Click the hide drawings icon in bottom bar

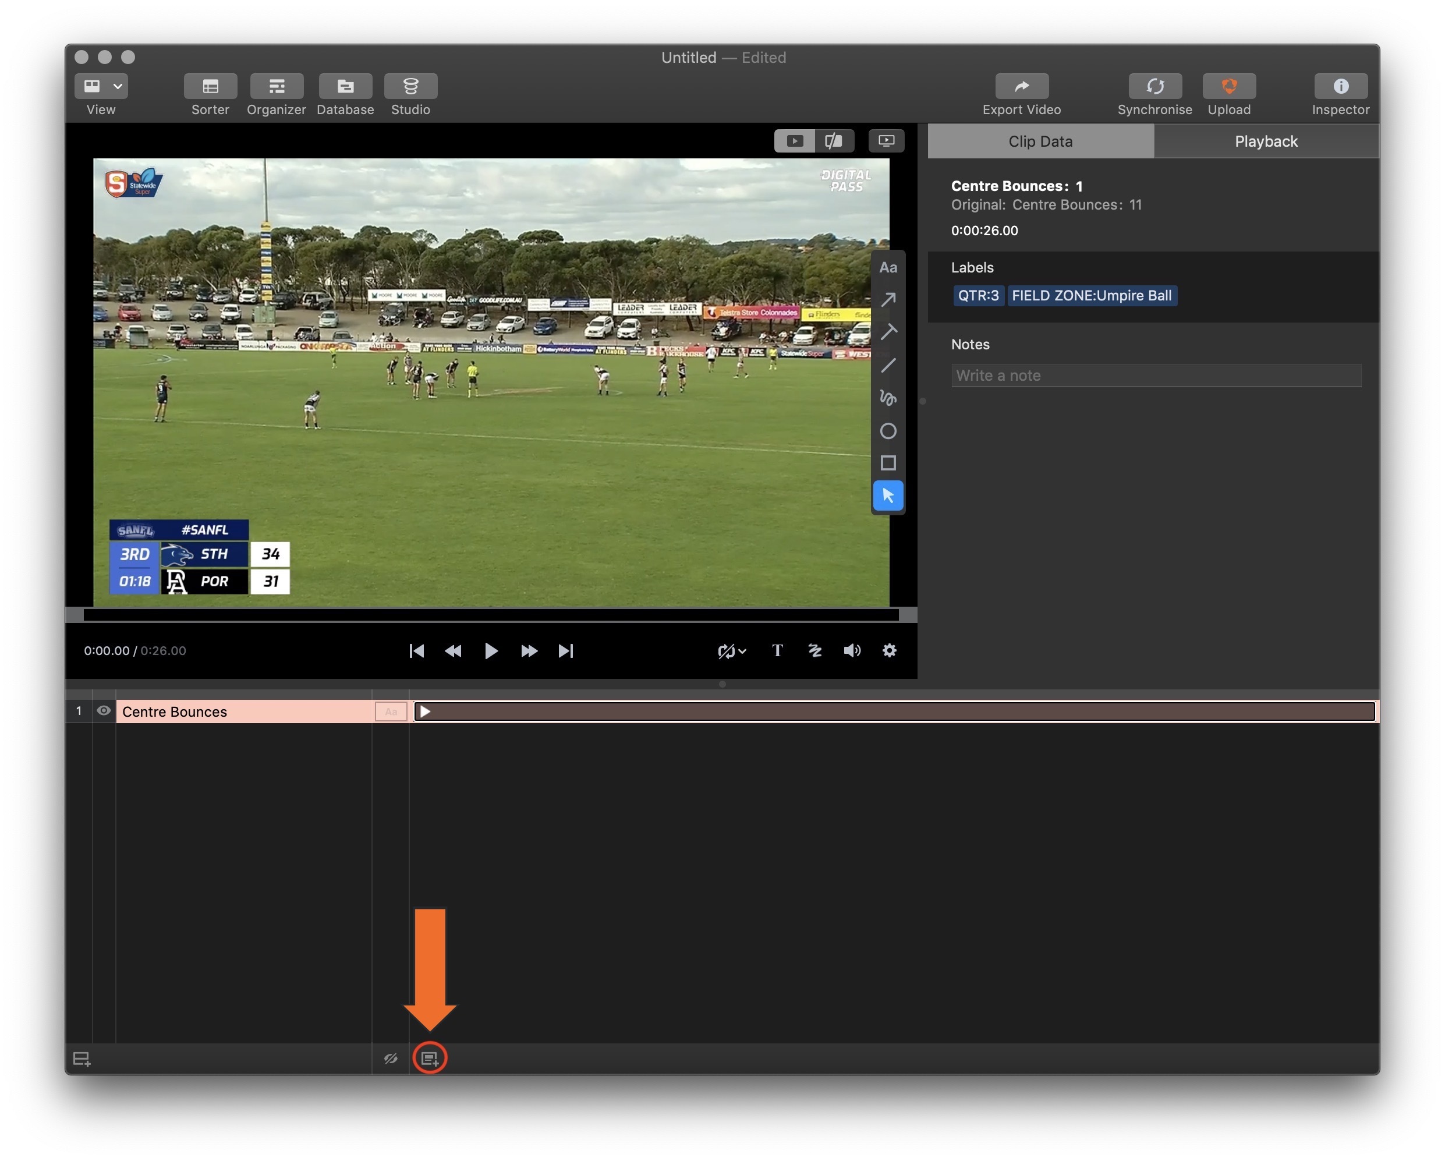(x=391, y=1059)
